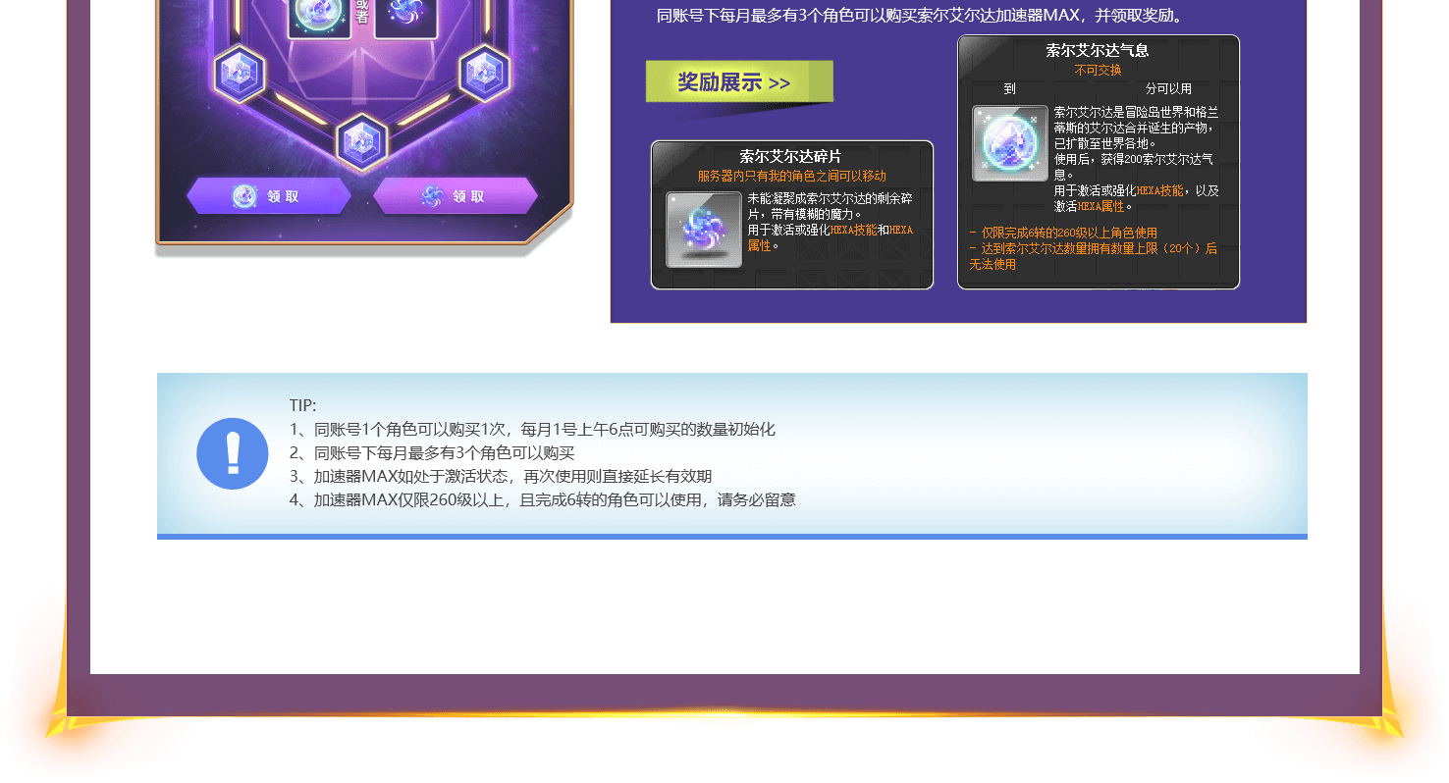Viewport: 1449px width, 783px height.
Task: Click the 索尔艾尔达碎片 fragment item icon in tooltip
Action: tap(704, 230)
